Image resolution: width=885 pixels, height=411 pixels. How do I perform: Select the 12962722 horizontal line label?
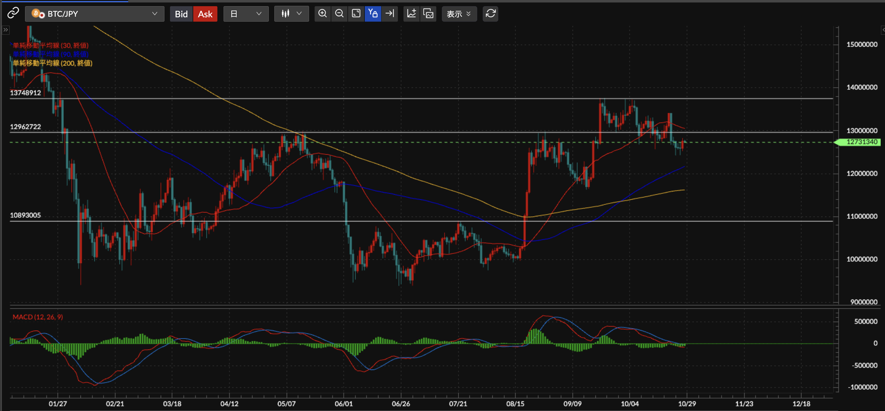tap(25, 126)
